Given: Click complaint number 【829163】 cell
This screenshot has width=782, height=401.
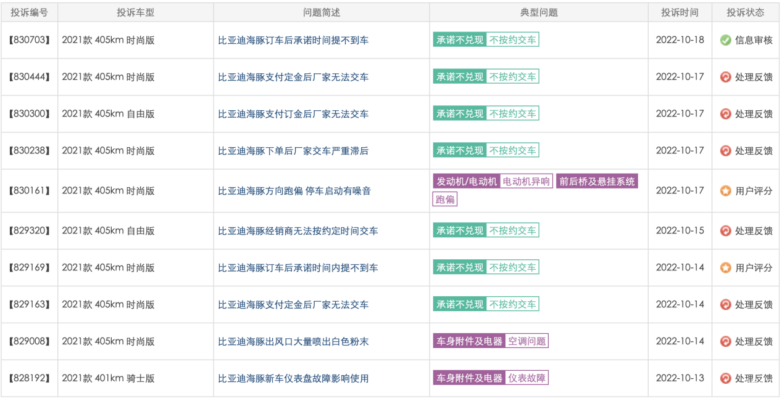Looking at the screenshot, I should (30, 305).
